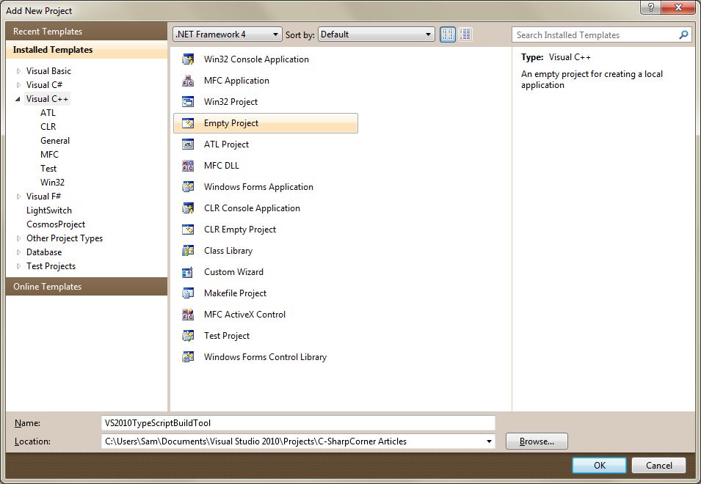Select the 'Win32 Project' label
Viewport: 701px width, 484px height.
[x=230, y=102]
